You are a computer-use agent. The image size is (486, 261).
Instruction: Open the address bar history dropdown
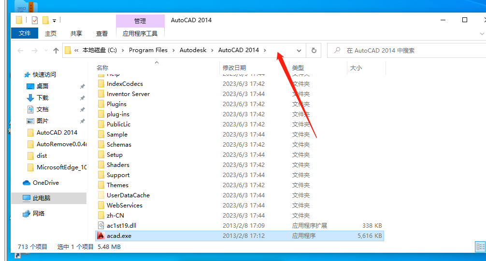click(299, 50)
